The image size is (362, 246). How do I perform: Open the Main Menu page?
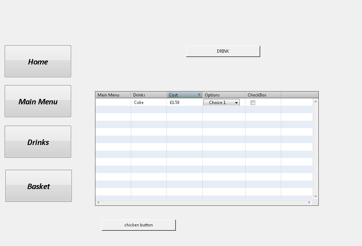pyautogui.click(x=38, y=101)
